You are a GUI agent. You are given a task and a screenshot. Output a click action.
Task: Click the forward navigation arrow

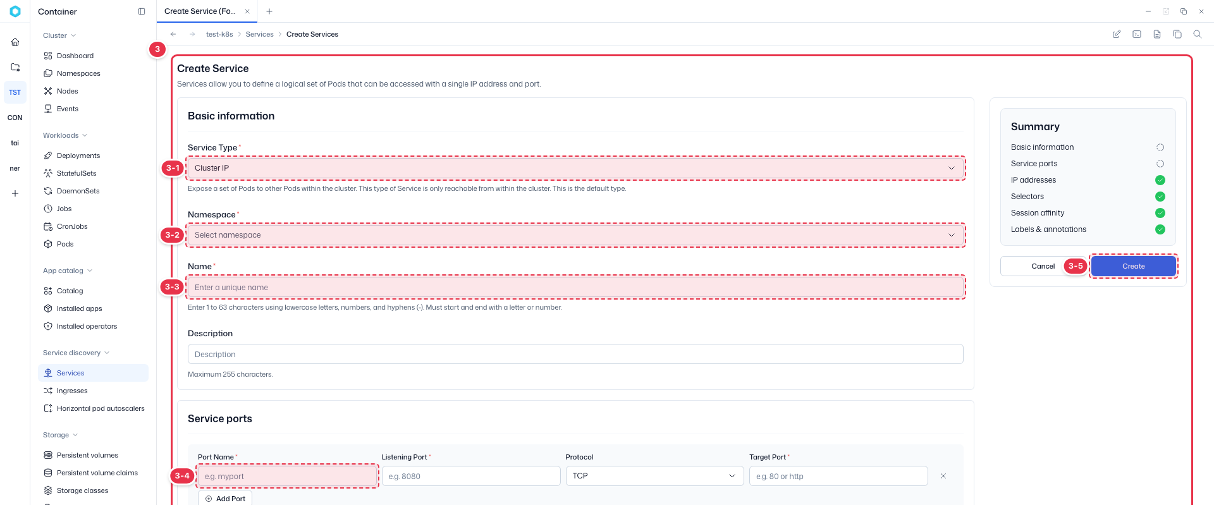click(x=192, y=34)
